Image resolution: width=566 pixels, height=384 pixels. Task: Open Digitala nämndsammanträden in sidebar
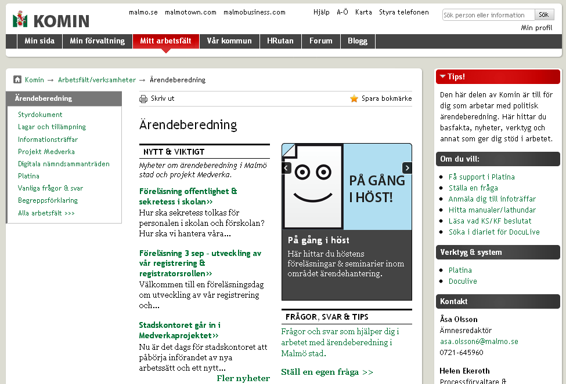tap(64, 164)
